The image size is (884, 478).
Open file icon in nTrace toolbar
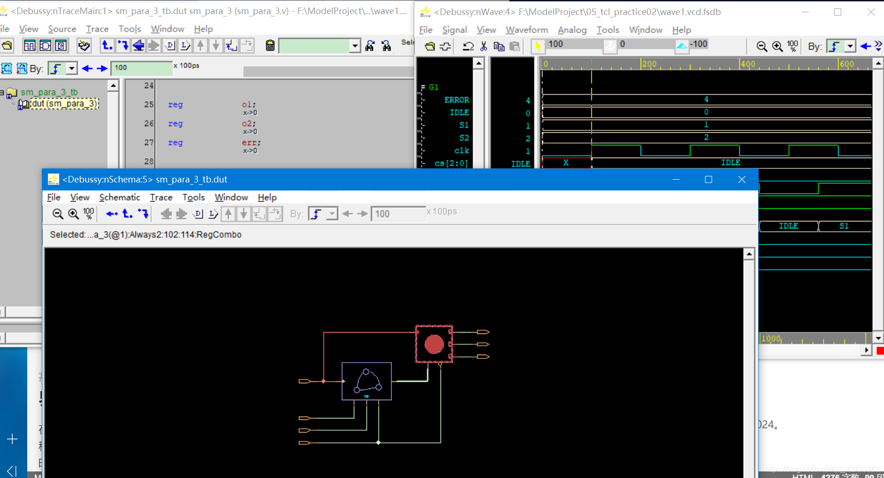click(7, 46)
